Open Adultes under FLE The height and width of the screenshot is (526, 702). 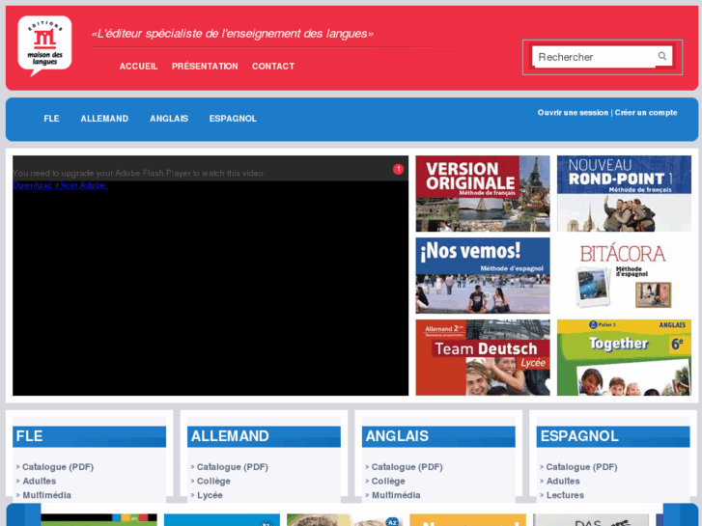[40, 482]
